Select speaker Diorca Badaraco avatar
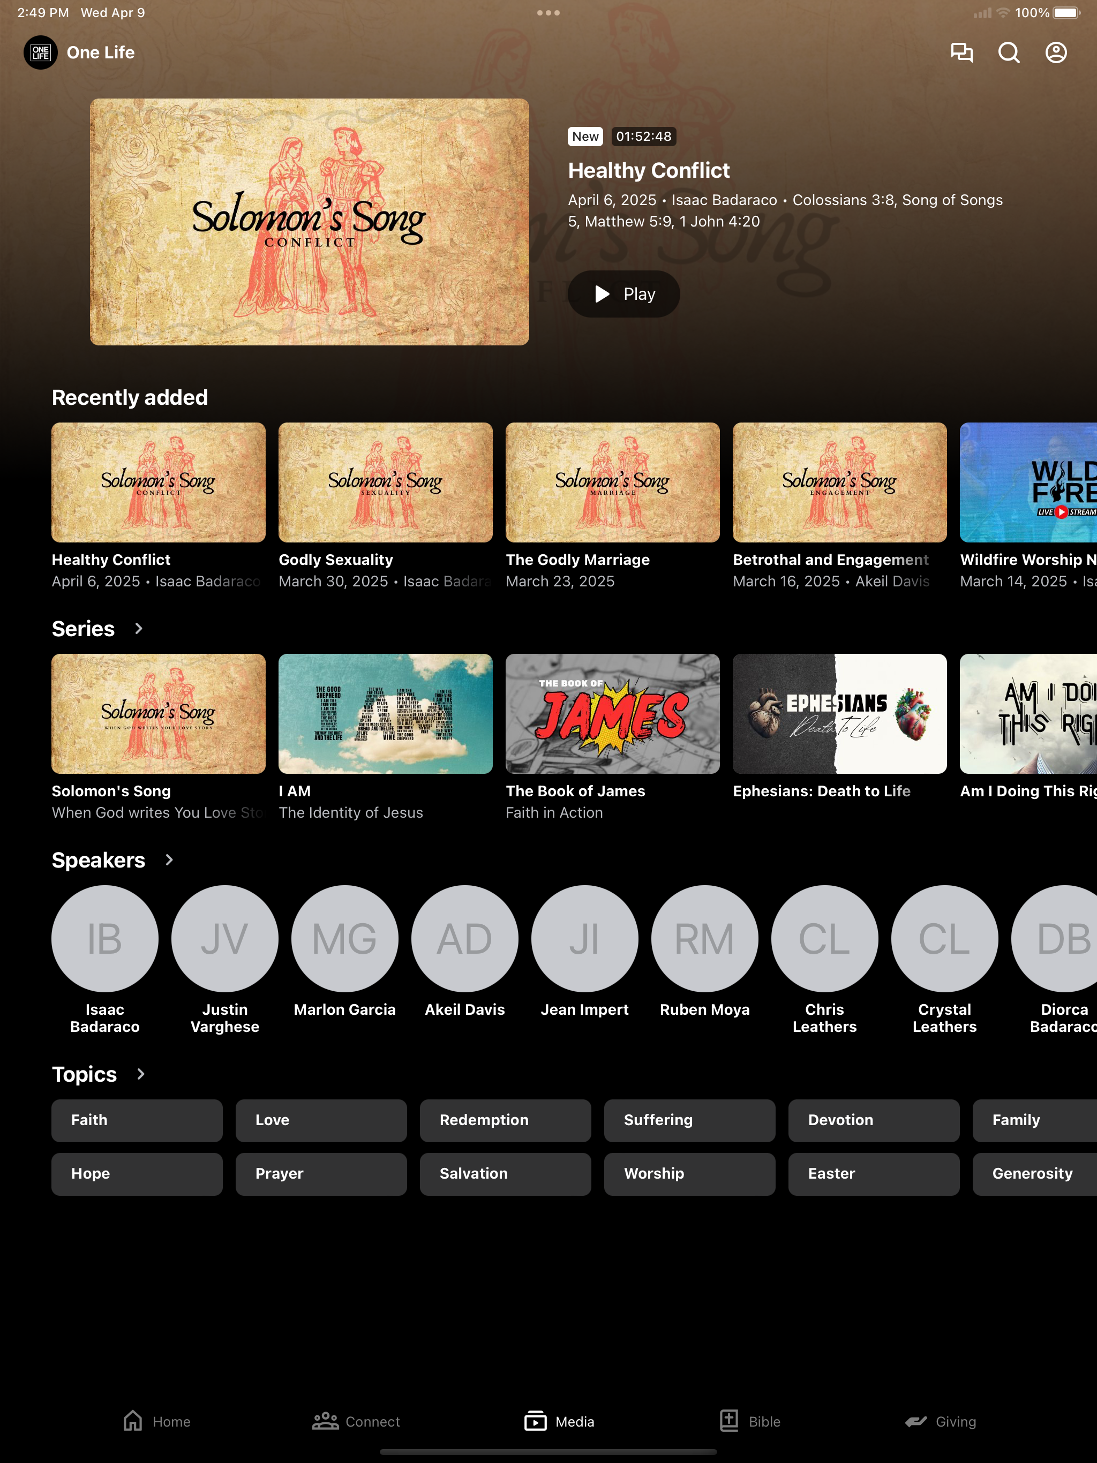This screenshot has width=1097, height=1463. tap(1054, 939)
